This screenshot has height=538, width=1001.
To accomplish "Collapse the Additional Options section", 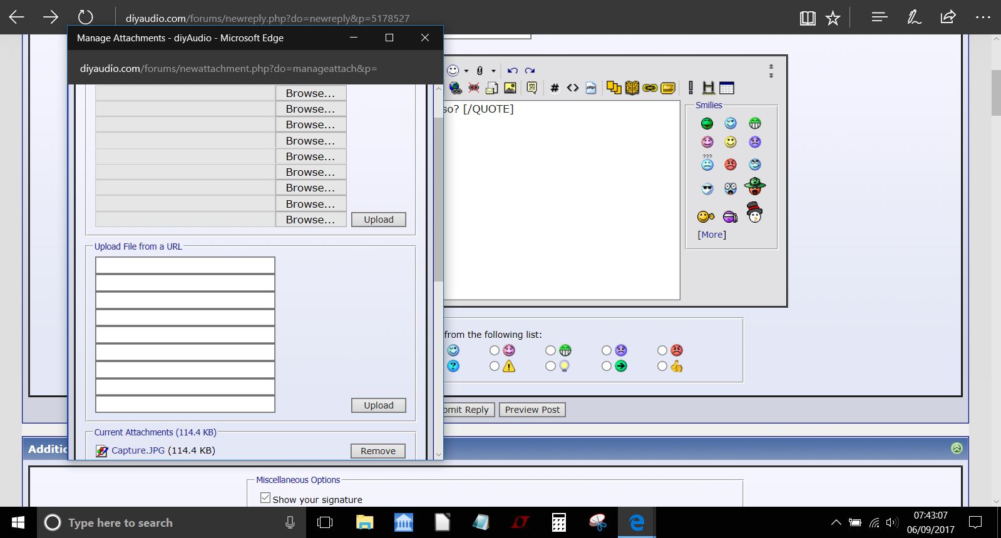I will point(957,448).
